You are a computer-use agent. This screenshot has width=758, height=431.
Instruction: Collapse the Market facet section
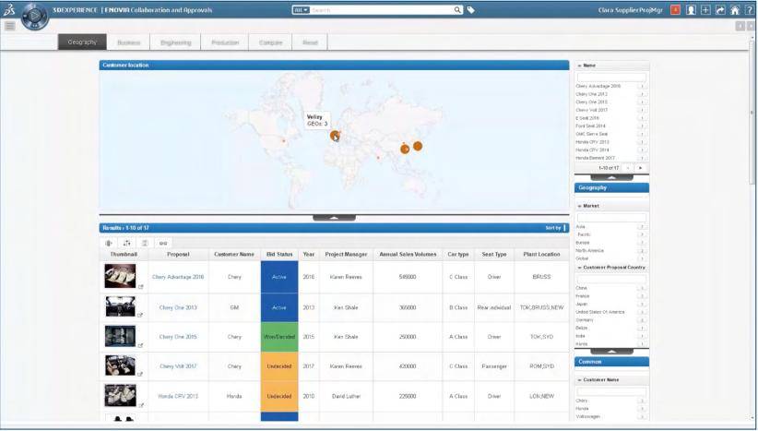(x=580, y=206)
